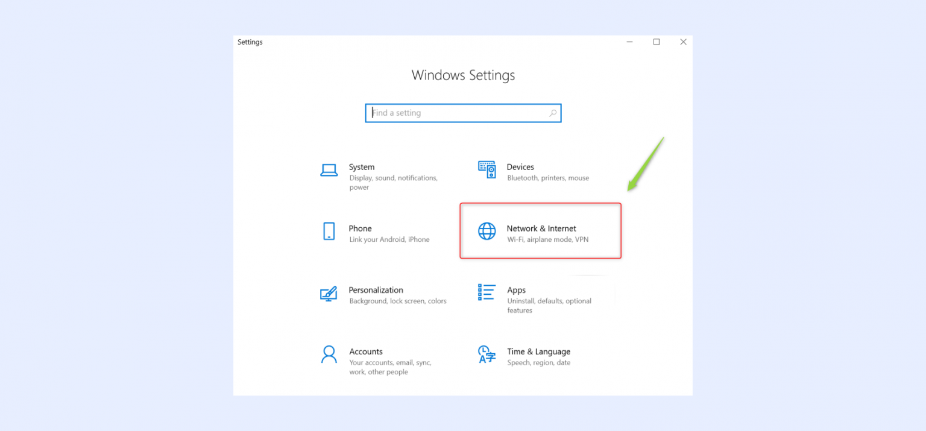
Task: Click the Settings title bar label
Action: tap(250, 42)
